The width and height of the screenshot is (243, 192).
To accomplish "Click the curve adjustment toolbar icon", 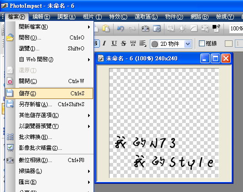I will 193,28.
